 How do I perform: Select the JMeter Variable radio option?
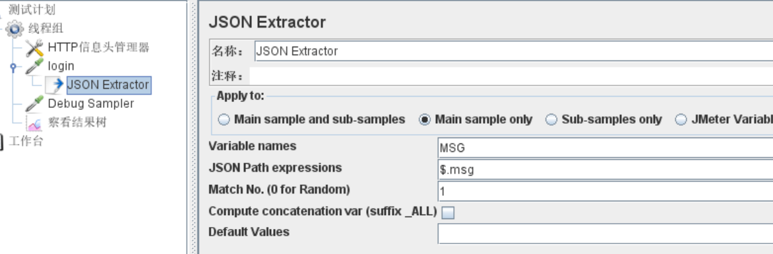click(681, 120)
